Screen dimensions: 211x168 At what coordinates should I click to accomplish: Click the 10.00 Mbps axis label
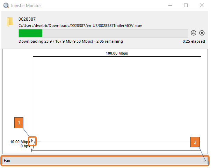coord(20,142)
